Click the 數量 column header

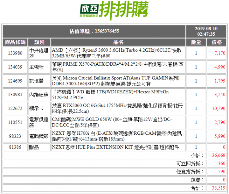(196, 42)
